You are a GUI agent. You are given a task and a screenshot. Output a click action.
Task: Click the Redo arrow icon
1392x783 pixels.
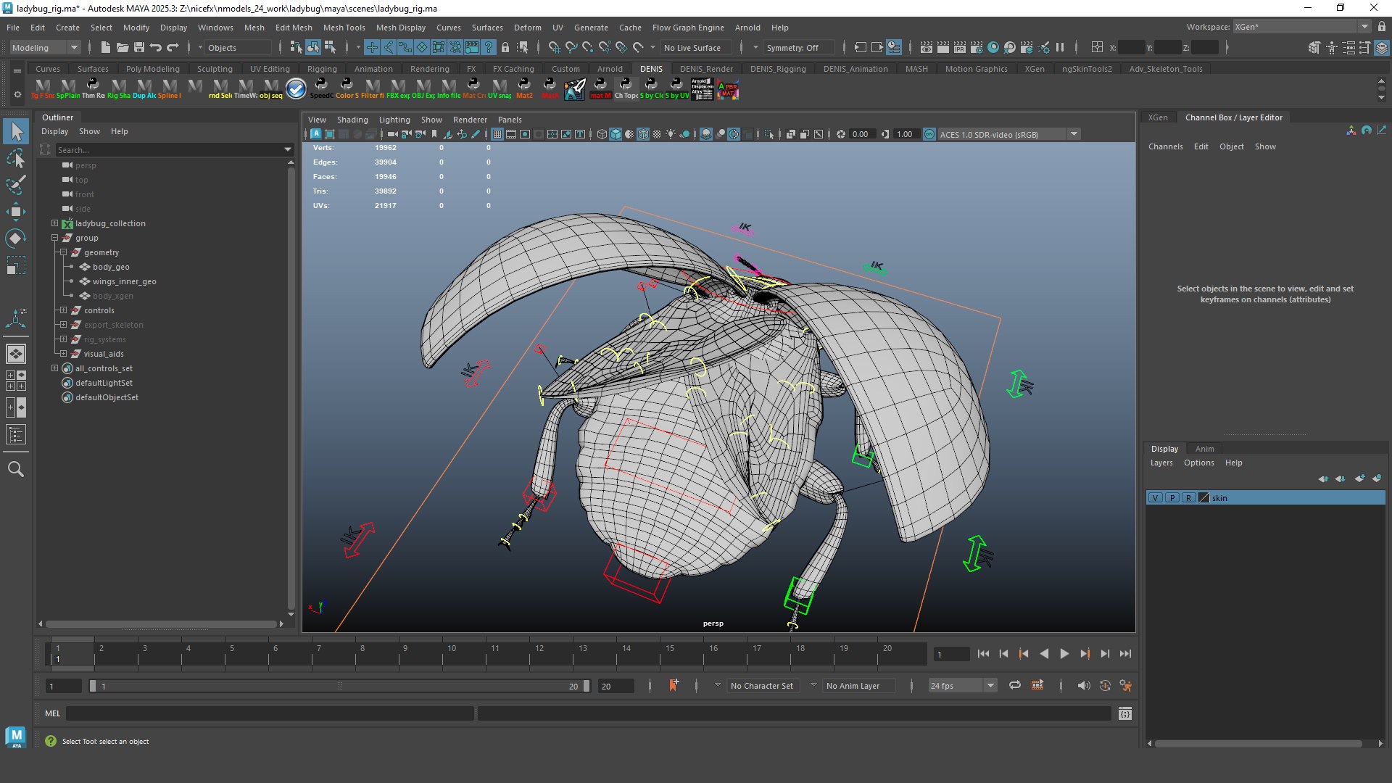(173, 48)
